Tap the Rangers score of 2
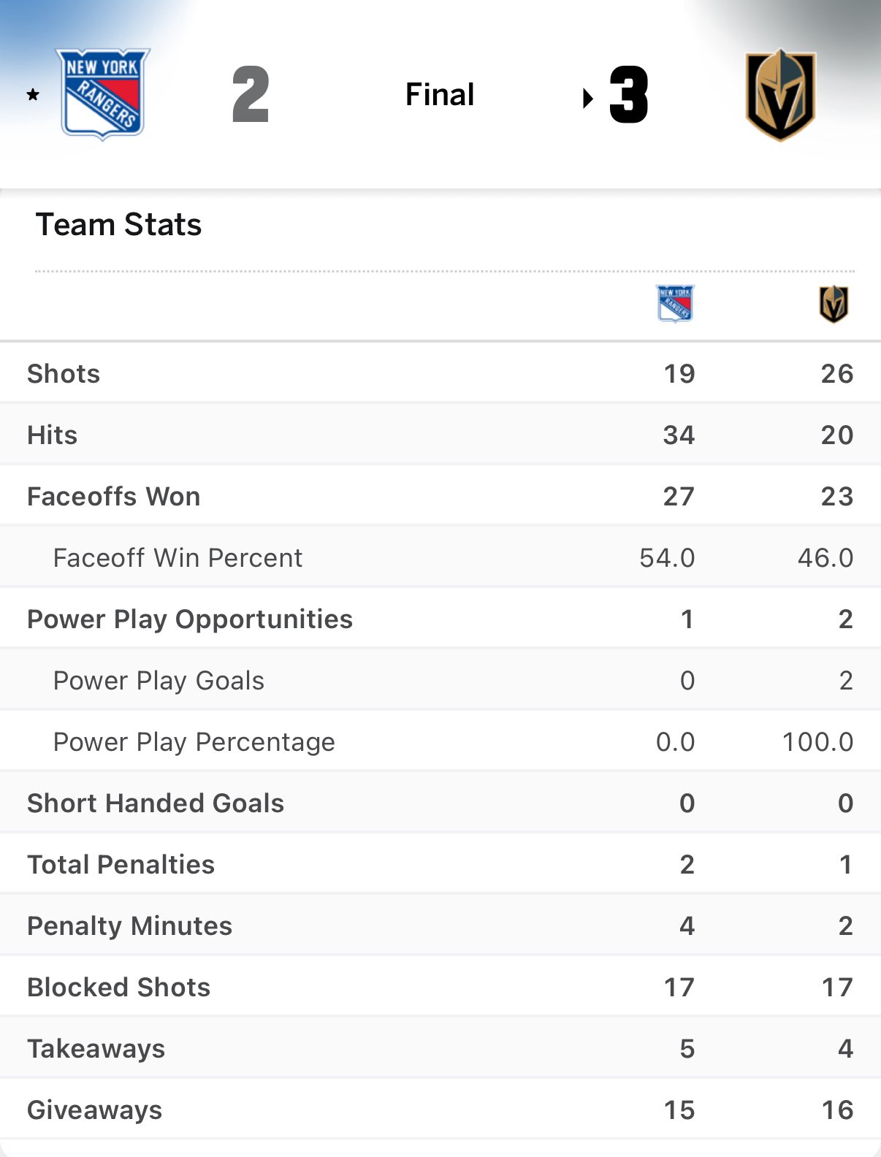Viewport: 881px width, 1157px height. [x=251, y=95]
